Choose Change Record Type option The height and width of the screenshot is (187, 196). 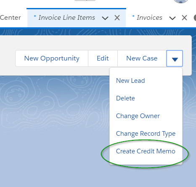(x=146, y=134)
